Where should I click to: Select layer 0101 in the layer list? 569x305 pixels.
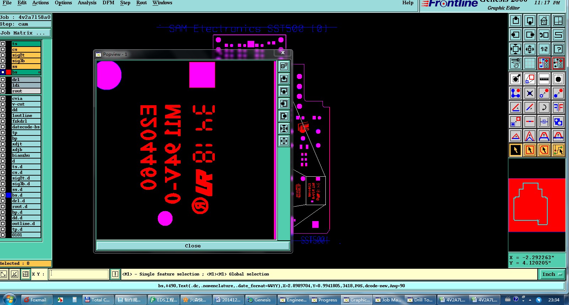click(26, 235)
